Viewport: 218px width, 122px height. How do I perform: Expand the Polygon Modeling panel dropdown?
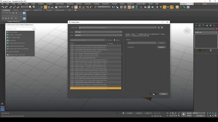pyautogui.click(x=14, y=21)
